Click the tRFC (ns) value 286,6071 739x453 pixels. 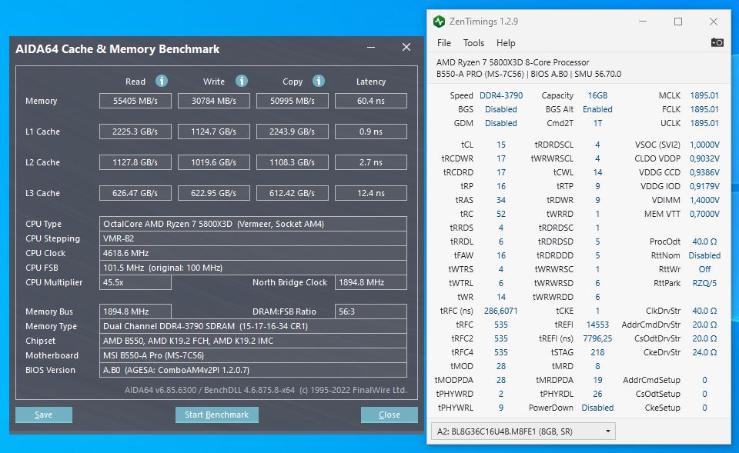(501, 311)
